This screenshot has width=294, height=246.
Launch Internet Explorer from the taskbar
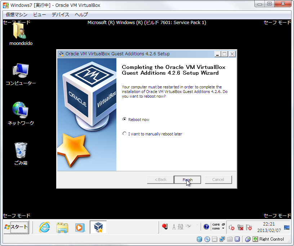click(x=44, y=227)
